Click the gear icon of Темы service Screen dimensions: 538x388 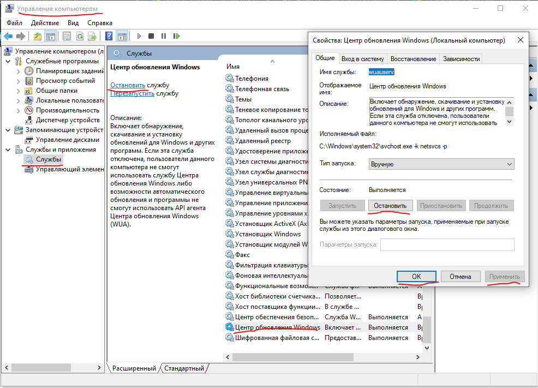229,99
